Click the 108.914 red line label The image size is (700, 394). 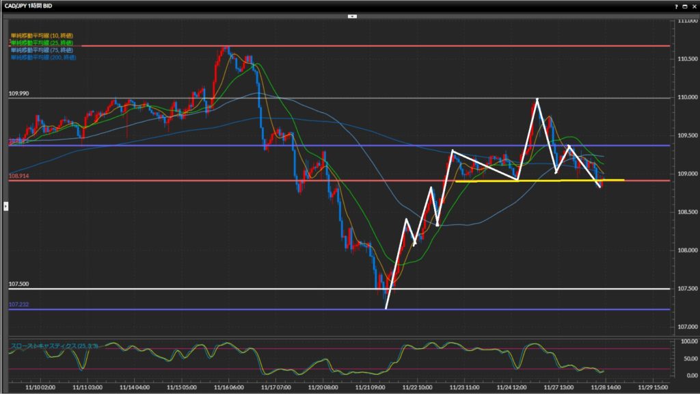(18, 176)
